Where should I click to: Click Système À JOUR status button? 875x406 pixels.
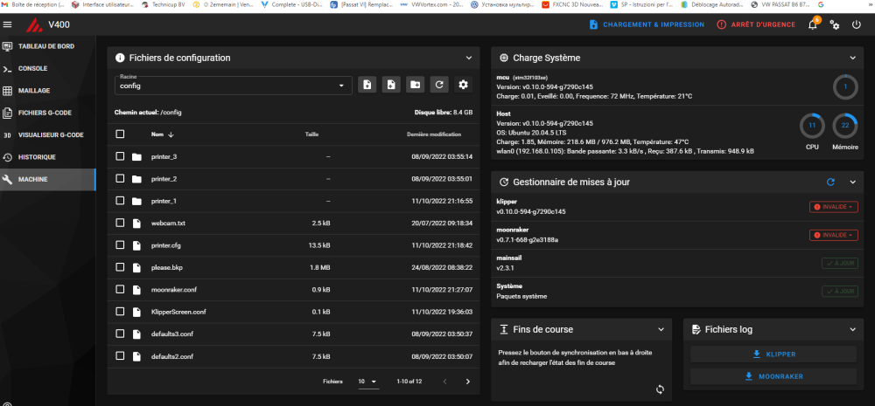(x=840, y=291)
